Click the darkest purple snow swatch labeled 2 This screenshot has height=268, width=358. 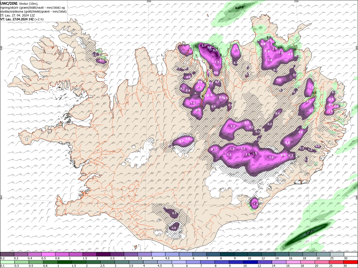coord(103,254)
